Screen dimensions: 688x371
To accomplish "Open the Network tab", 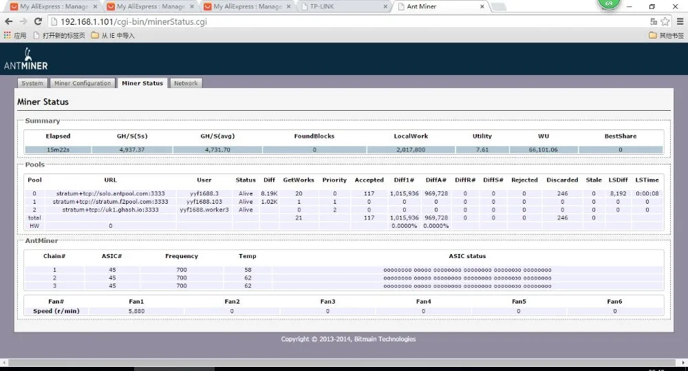I will [186, 83].
